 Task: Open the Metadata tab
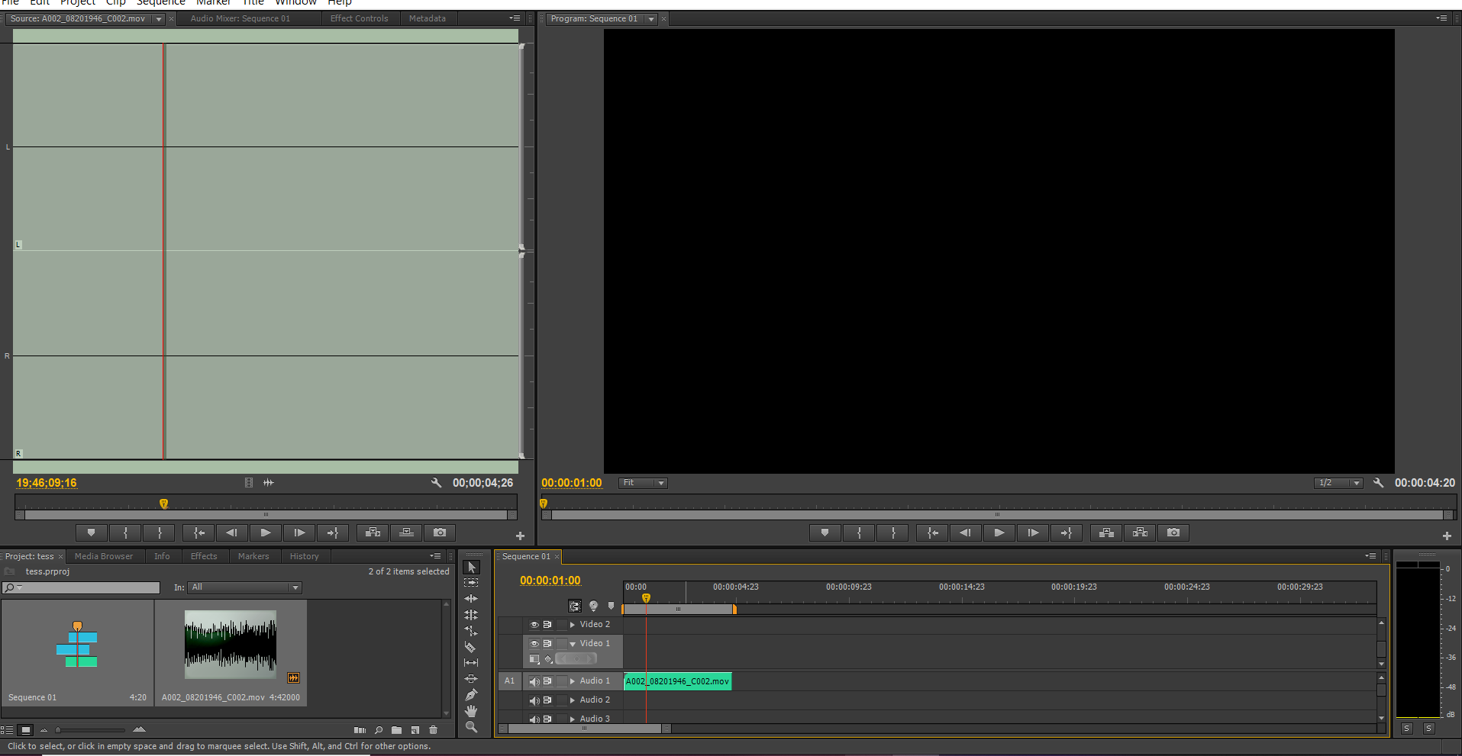pos(428,18)
